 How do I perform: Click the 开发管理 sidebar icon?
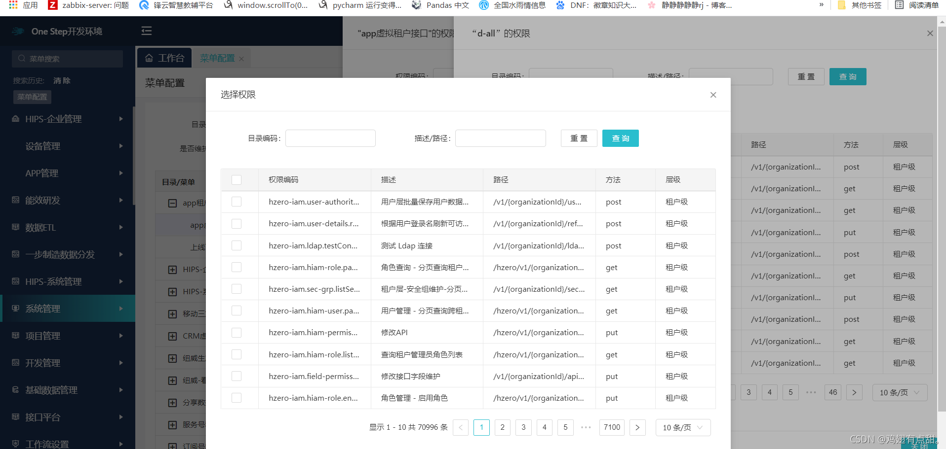tap(16, 363)
